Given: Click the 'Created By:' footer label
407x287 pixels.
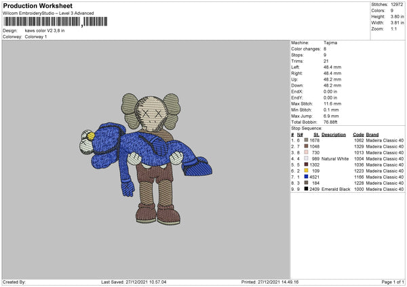Looking at the screenshot, I should click(x=14, y=282).
